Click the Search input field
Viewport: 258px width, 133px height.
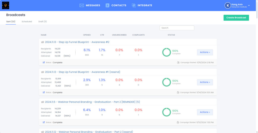coord(177,28)
